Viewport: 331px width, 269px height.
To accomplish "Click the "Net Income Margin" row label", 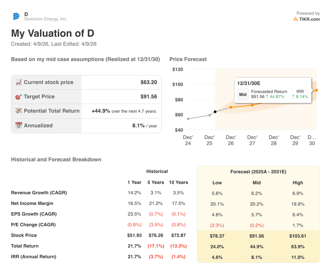I will coord(32,203).
